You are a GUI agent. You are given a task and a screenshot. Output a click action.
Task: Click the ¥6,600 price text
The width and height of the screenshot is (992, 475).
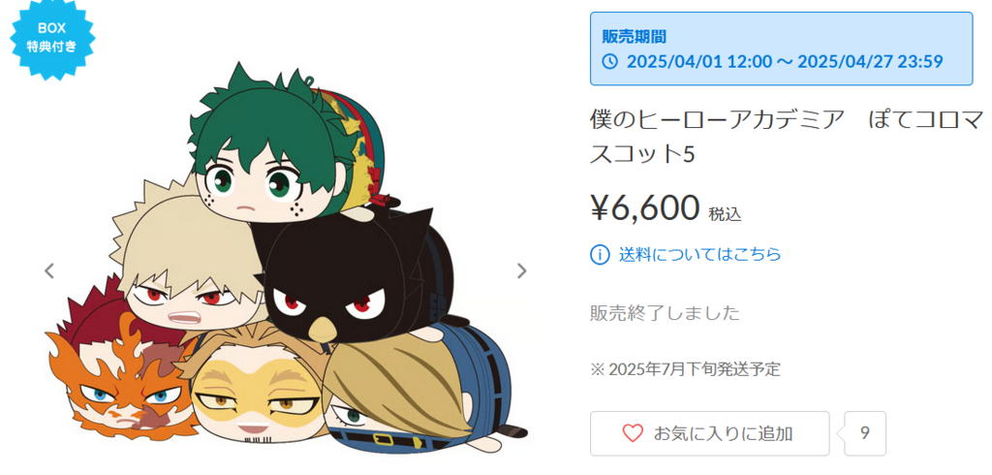pos(645,207)
